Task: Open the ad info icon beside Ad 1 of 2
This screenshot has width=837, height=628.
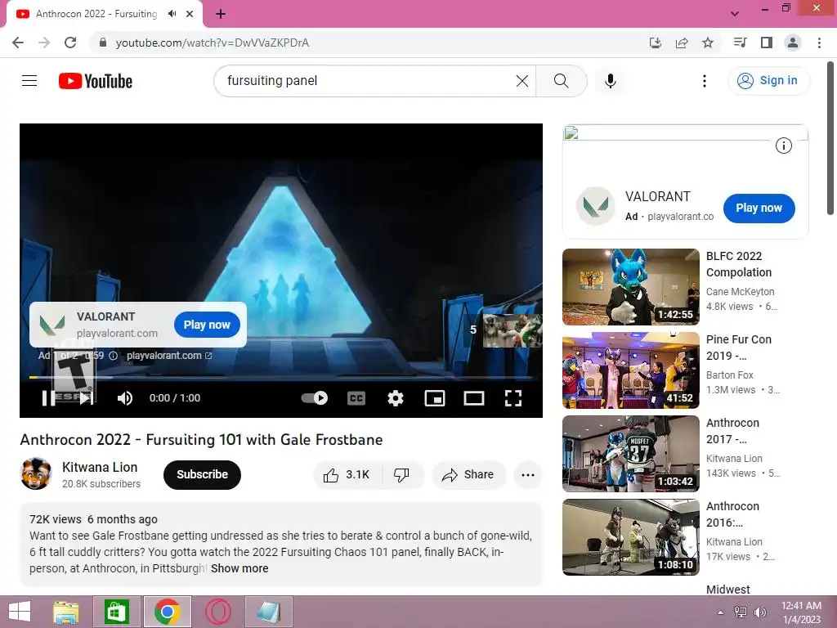Action: click(113, 356)
